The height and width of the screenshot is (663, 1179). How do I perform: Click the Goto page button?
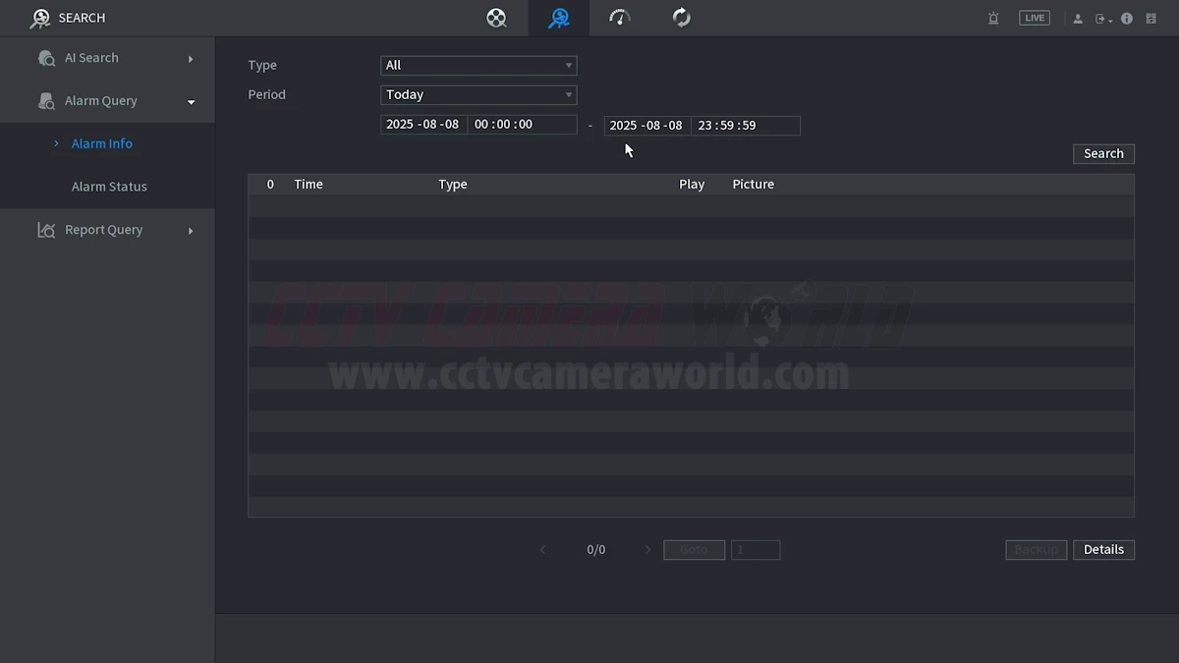pyautogui.click(x=694, y=550)
